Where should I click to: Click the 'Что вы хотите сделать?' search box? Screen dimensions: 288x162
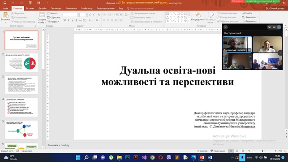tap(141, 8)
